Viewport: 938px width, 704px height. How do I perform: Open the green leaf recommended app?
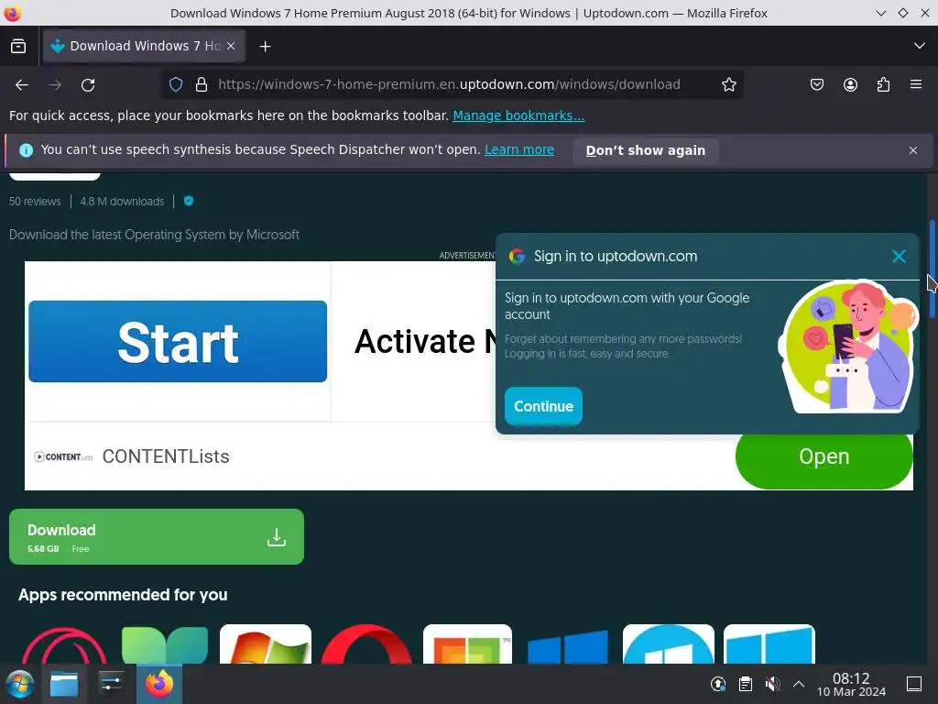point(165,644)
